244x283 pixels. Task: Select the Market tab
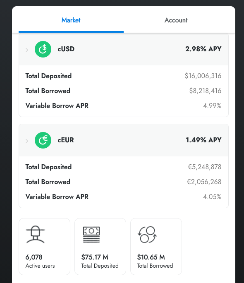click(x=71, y=20)
